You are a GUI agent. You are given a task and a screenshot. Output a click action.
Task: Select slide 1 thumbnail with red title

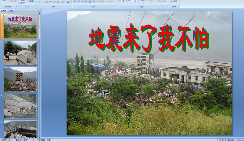[x=20, y=26]
